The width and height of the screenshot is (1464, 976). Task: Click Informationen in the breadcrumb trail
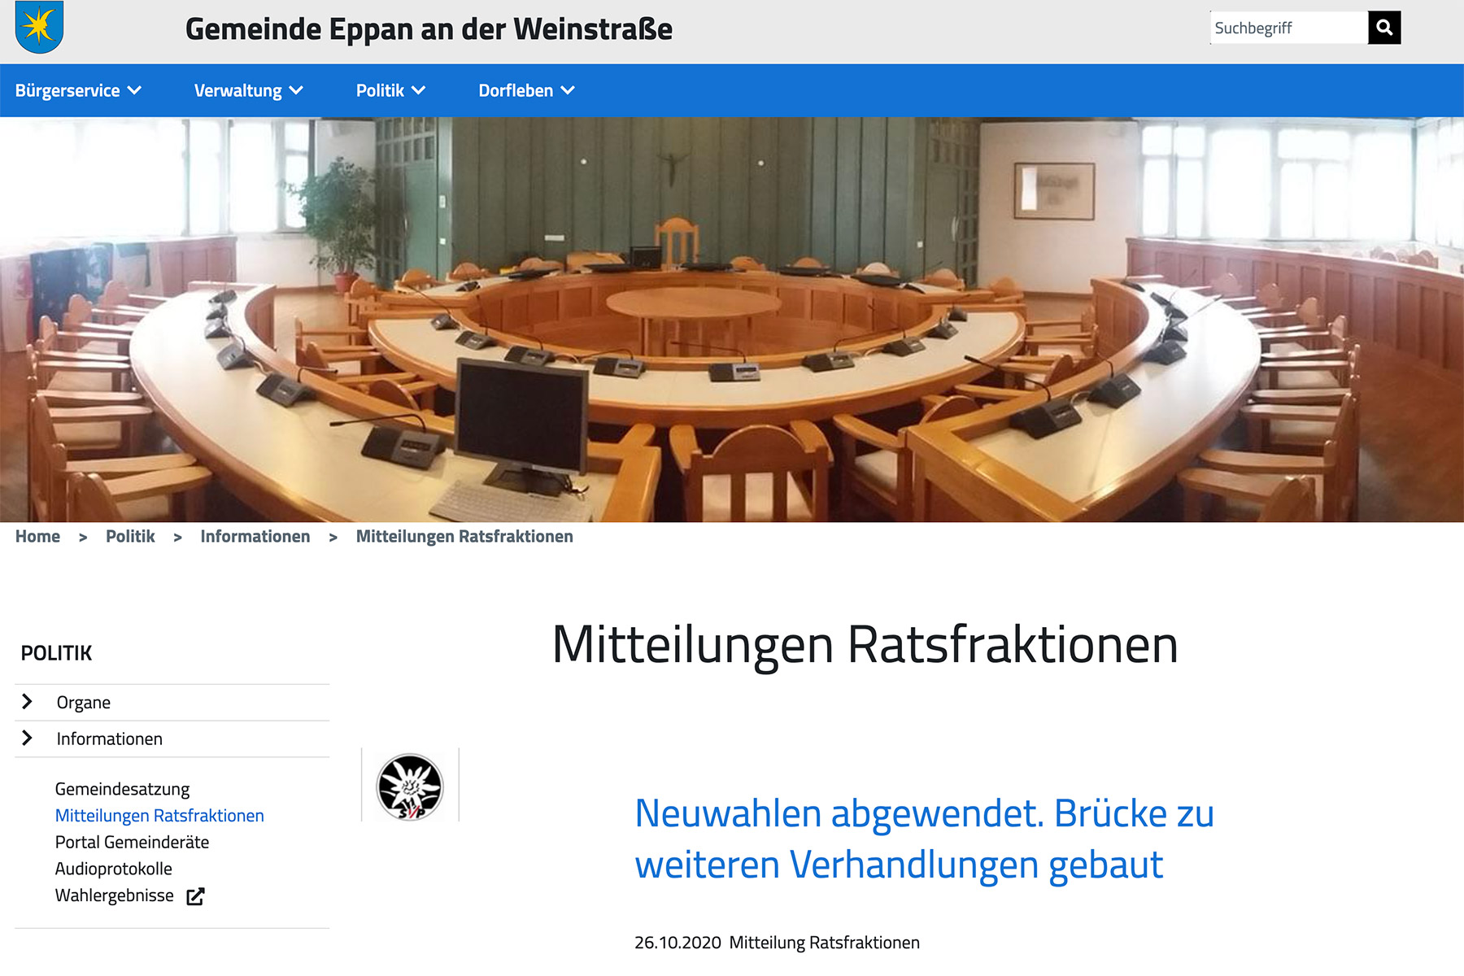tap(255, 537)
